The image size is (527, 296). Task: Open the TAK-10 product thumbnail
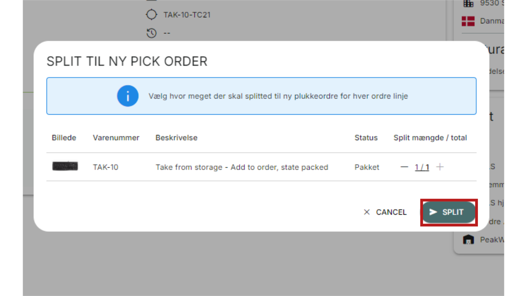(65, 166)
